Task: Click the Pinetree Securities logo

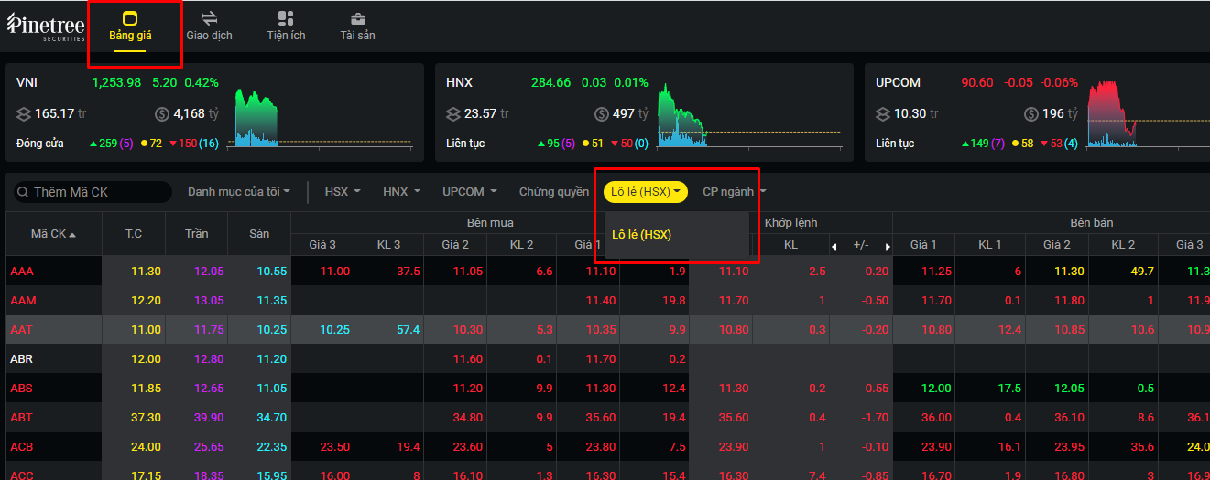Action: coord(46,27)
